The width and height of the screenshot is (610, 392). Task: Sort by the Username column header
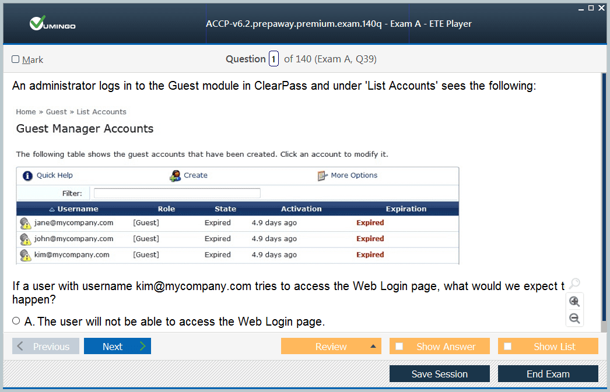click(x=78, y=209)
